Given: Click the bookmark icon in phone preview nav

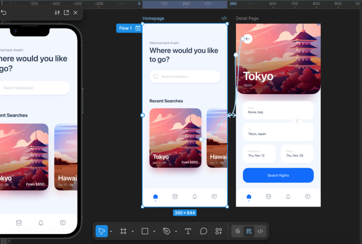Looking at the screenshot, I should point(19,223).
